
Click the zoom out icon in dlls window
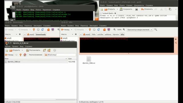click(x=114, y=30)
